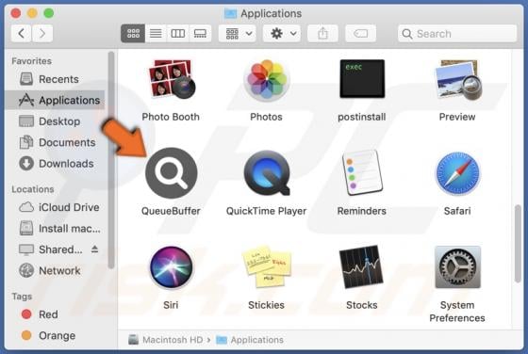Select Recents in the sidebar
528x354 pixels.
(56, 79)
